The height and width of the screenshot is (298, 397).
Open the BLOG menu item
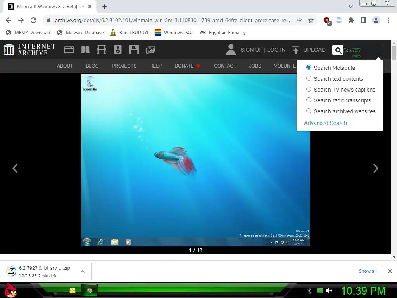[92, 66]
